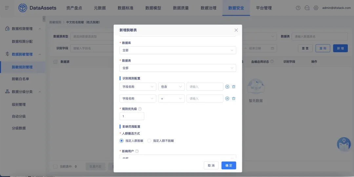Click the DataAssets cube logo

(x=23, y=8)
